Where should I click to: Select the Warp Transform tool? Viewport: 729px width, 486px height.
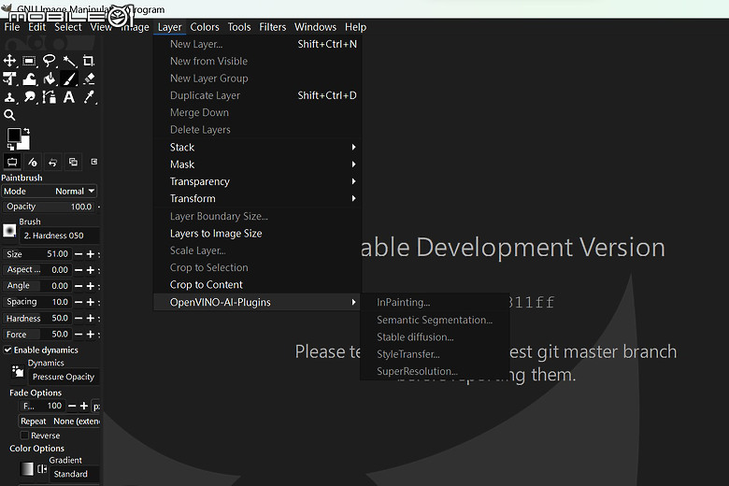coord(30,79)
